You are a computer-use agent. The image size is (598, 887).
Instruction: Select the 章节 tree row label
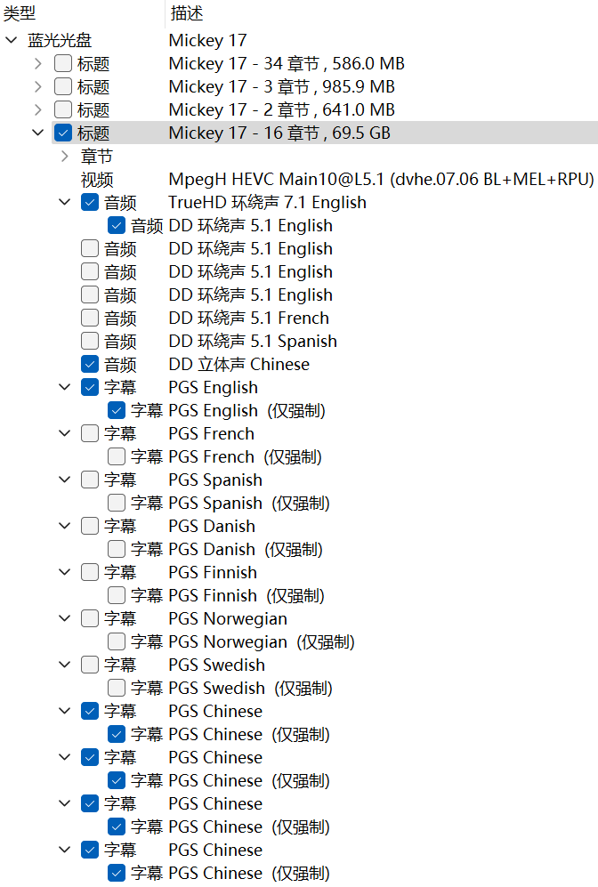coord(97,157)
